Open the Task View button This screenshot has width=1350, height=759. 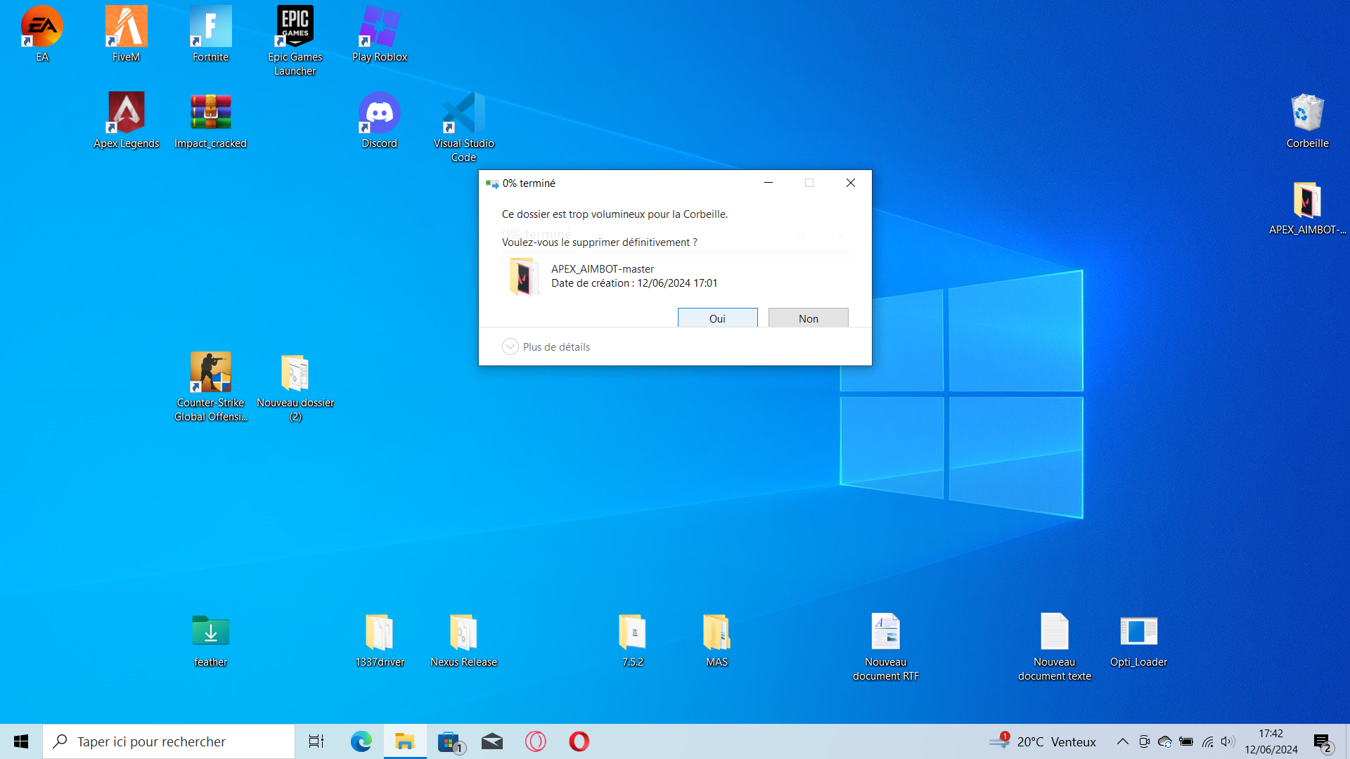click(316, 741)
